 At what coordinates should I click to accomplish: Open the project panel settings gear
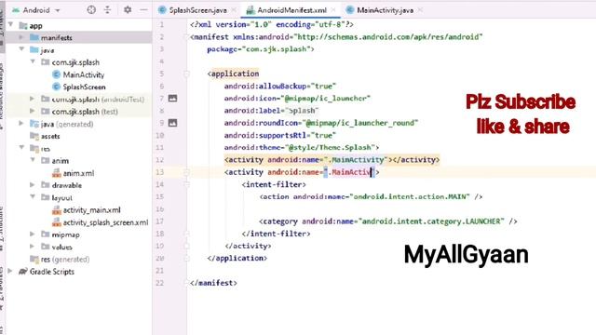(128, 10)
